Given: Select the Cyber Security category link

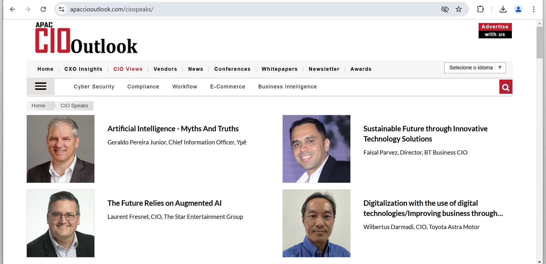Looking at the screenshot, I should [94, 87].
